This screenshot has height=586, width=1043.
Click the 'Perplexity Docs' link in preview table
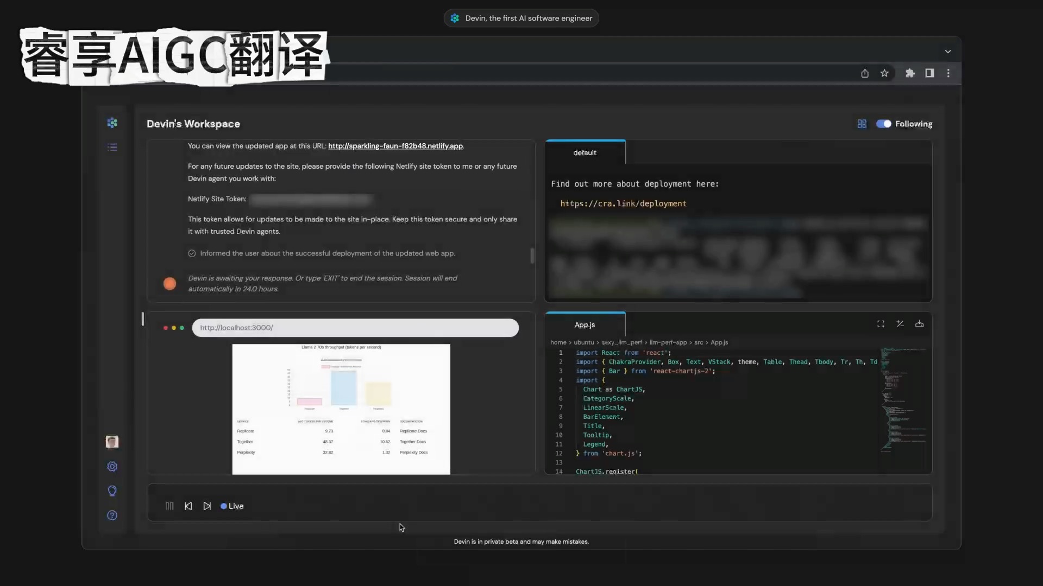[x=414, y=453]
